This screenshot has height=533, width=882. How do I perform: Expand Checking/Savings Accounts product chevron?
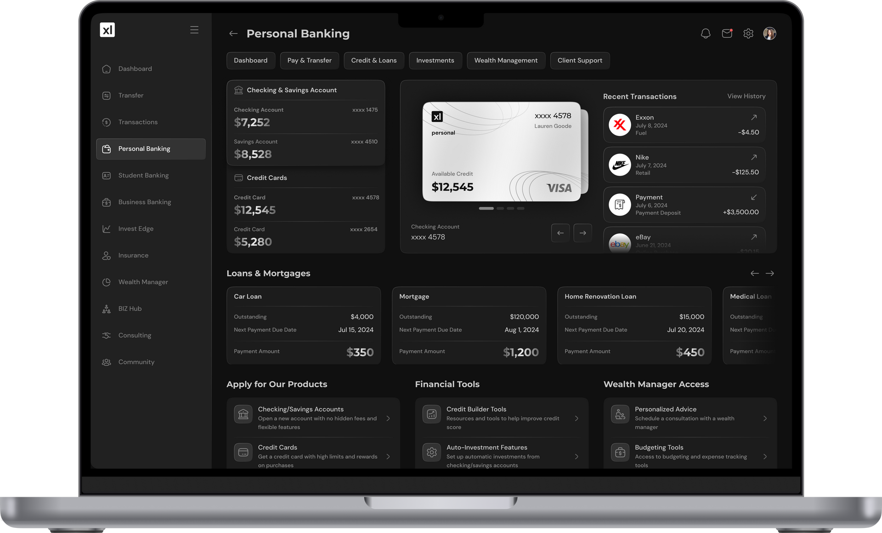tap(388, 419)
